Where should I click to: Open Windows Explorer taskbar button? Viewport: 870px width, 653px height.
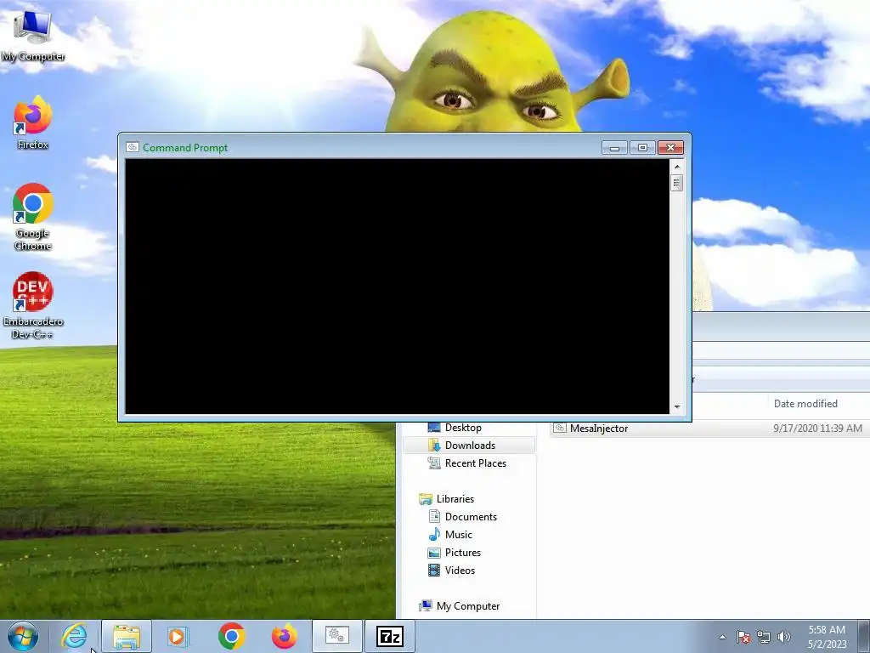coord(127,636)
